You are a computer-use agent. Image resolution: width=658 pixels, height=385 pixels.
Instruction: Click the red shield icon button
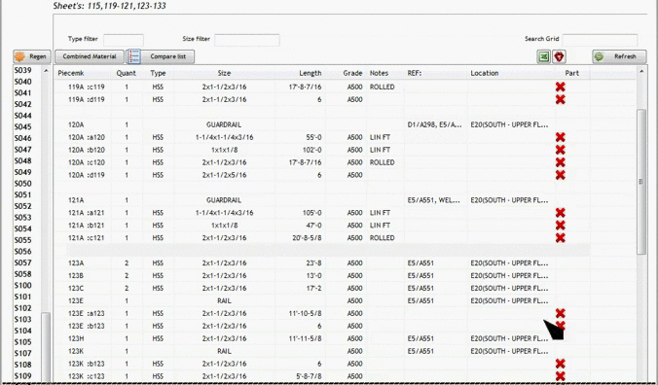559,56
